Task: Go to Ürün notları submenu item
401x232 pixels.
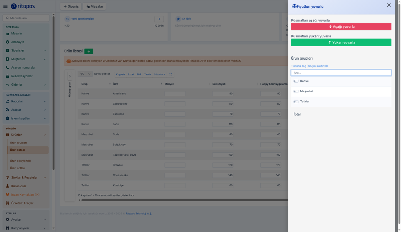Action: tap(17, 168)
